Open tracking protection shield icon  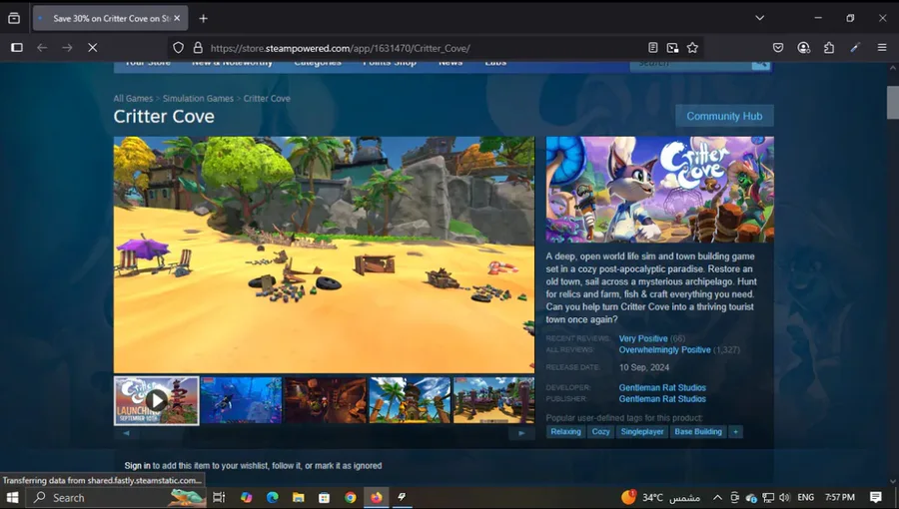(179, 48)
